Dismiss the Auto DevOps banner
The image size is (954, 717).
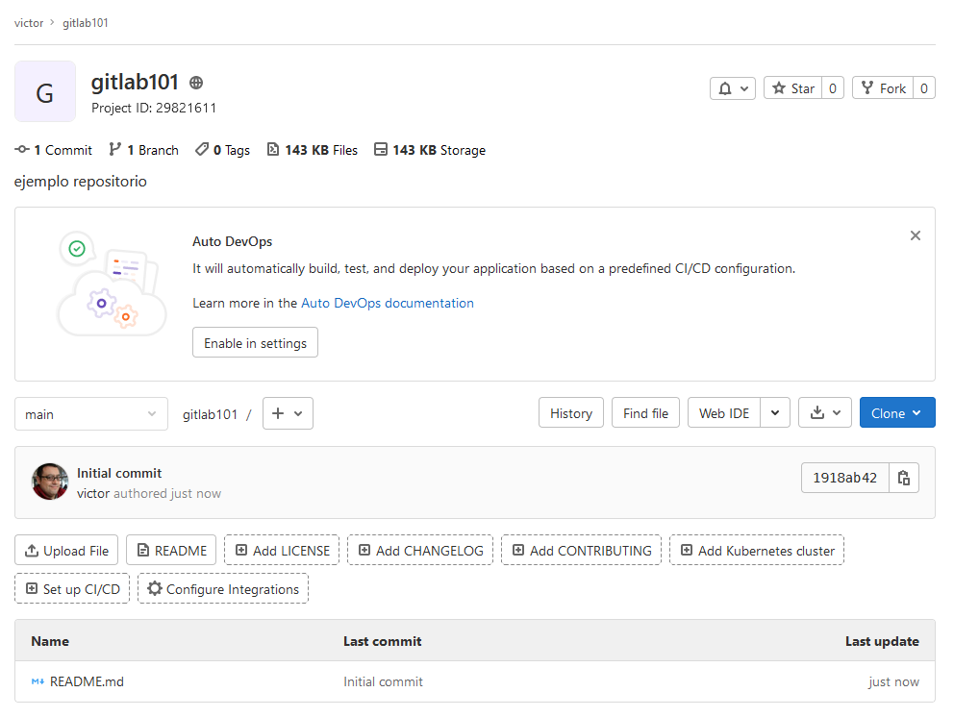(916, 235)
